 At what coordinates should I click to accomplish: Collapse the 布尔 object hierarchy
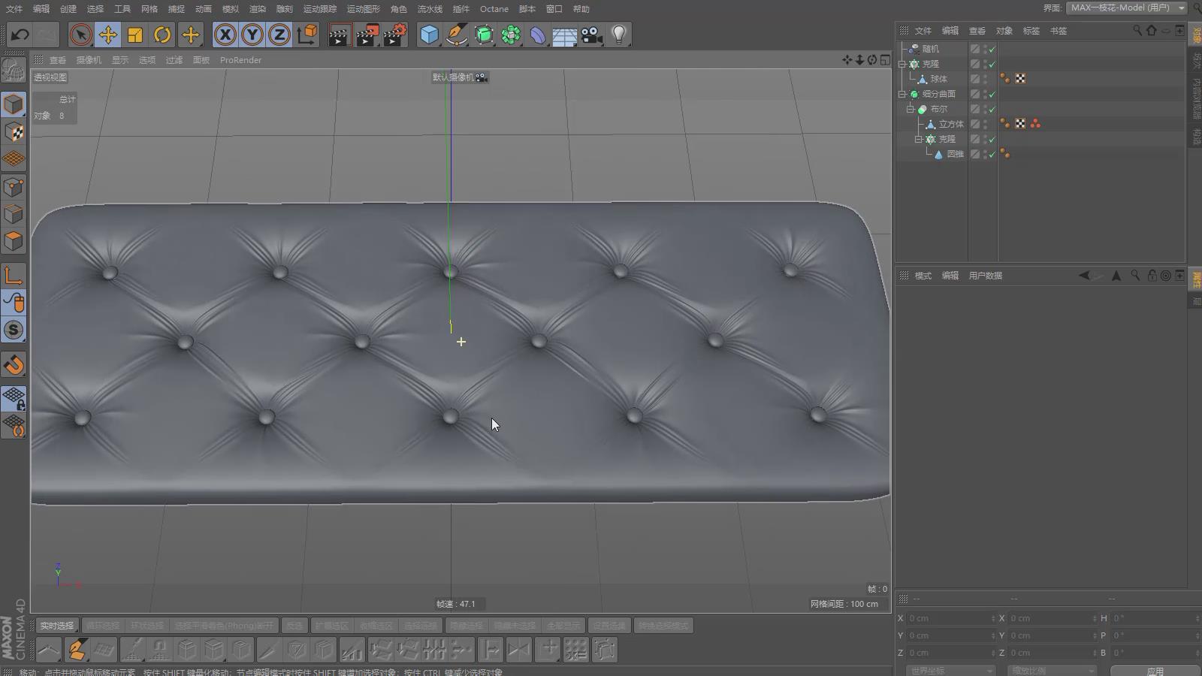[x=910, y=109]
